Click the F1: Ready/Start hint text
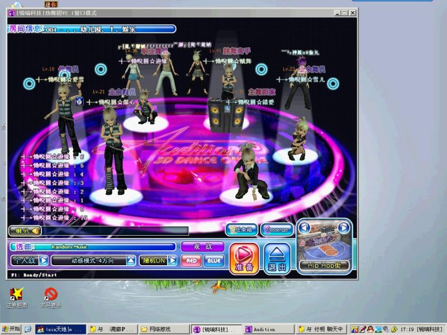 (x=34, y=275)
